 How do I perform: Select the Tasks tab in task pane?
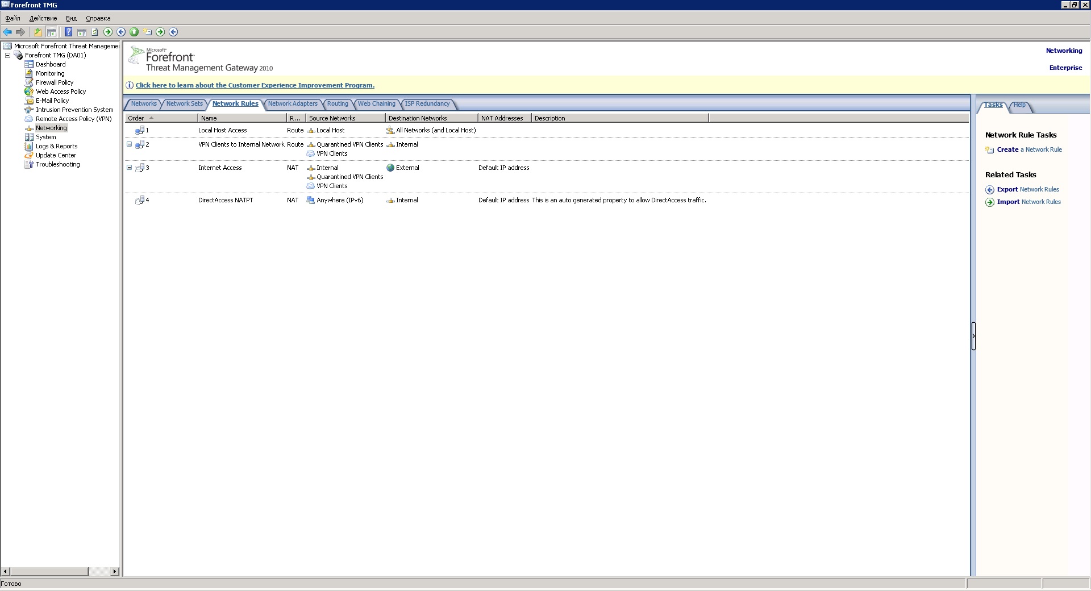click(x=993, y=105)
